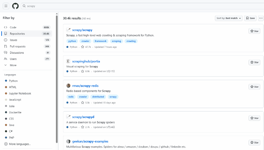Open the Sort by Best match dropdown

coord(228,18)
